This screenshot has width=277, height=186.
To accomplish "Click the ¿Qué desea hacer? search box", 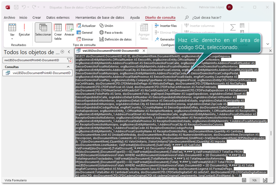I will coord(206,17).
